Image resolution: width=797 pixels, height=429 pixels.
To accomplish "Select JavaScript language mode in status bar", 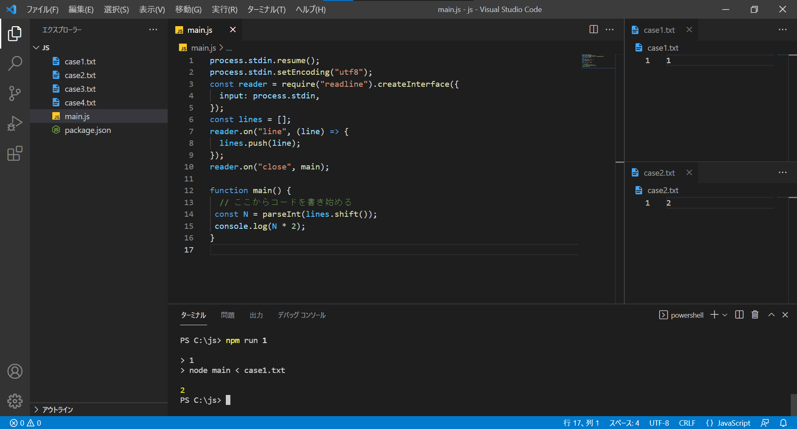I will 729,423.
